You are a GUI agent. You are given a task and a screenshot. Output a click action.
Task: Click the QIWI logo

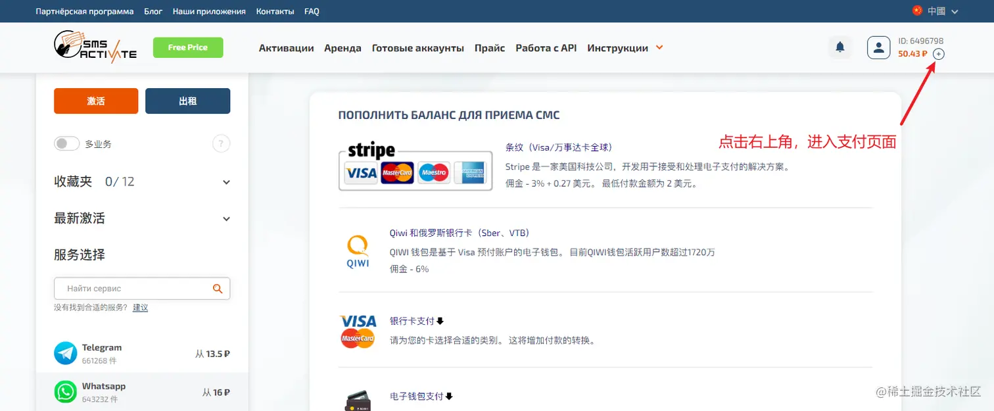tap(358, 252)
